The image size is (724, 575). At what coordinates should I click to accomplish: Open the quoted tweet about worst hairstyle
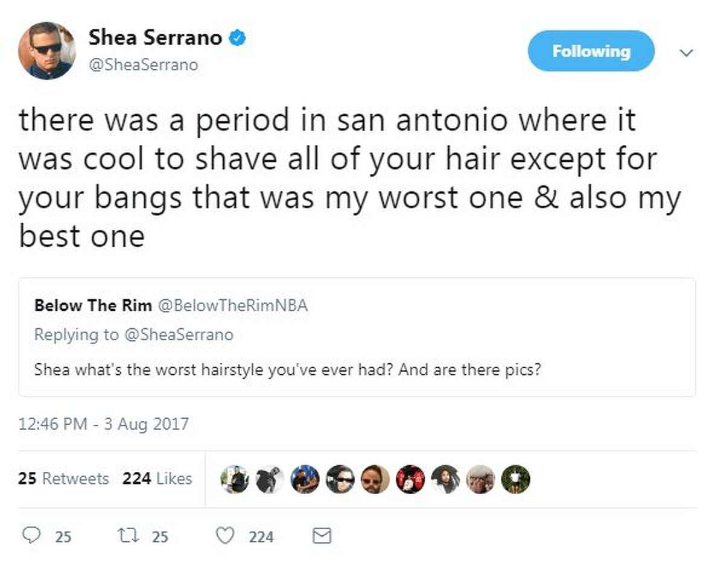point(357,337)
